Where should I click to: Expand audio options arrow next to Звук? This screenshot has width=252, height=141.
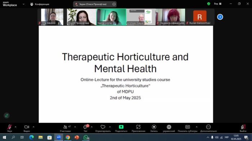(x=15, y=127)
